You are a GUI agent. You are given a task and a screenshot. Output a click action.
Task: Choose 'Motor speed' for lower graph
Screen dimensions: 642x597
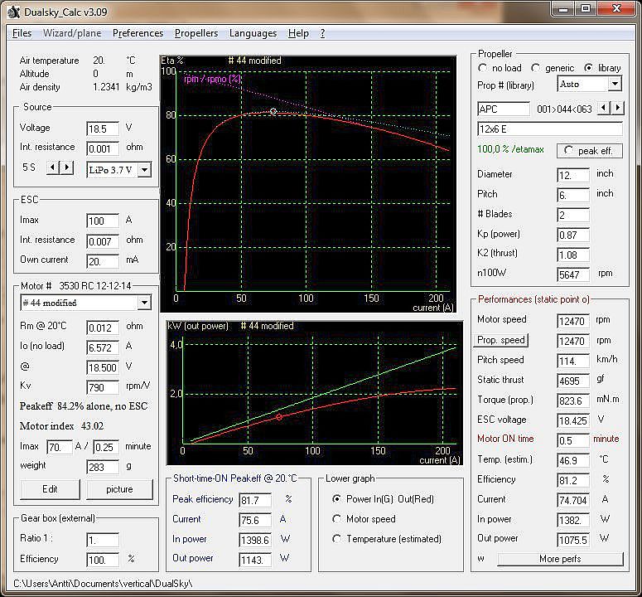click(x=336, y=519)
